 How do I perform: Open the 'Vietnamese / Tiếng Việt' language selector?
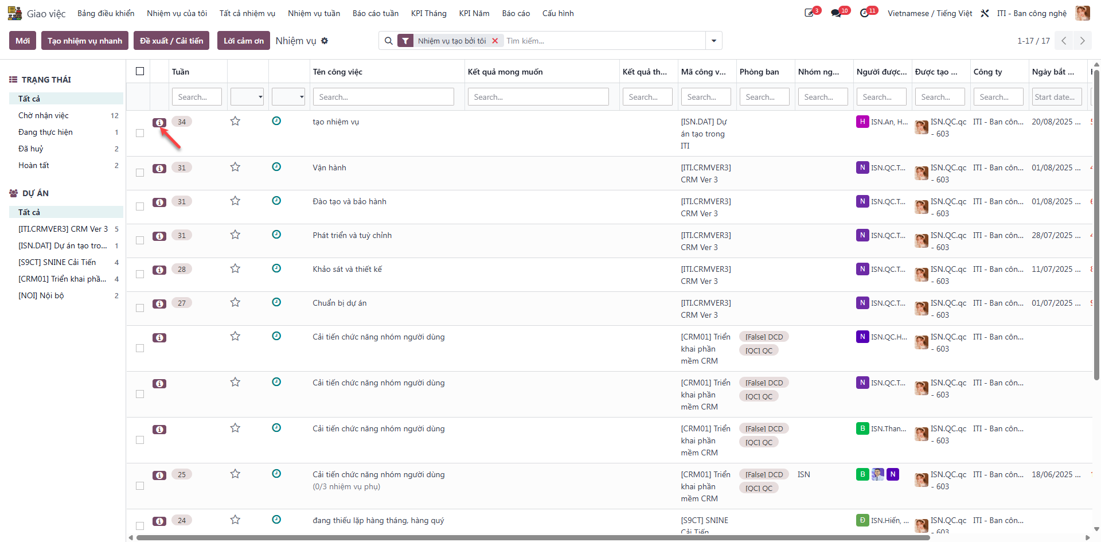click(930, 13)
